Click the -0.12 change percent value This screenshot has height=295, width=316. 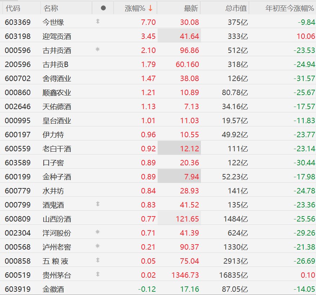(x=147, y=289)
